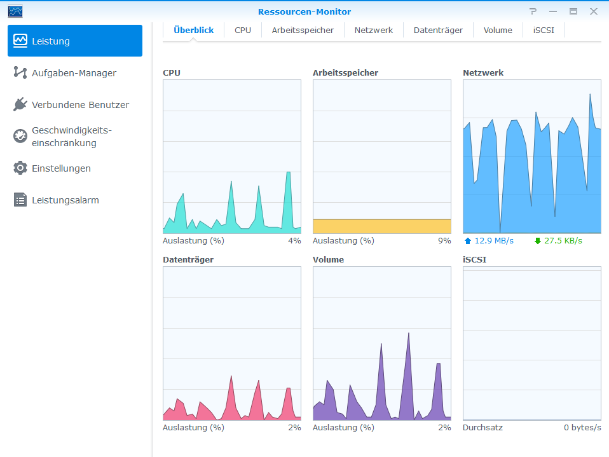Click the Volume usage chart
Image resolution: width=609 pixels, height=457 pixels.
coord(382,343)
